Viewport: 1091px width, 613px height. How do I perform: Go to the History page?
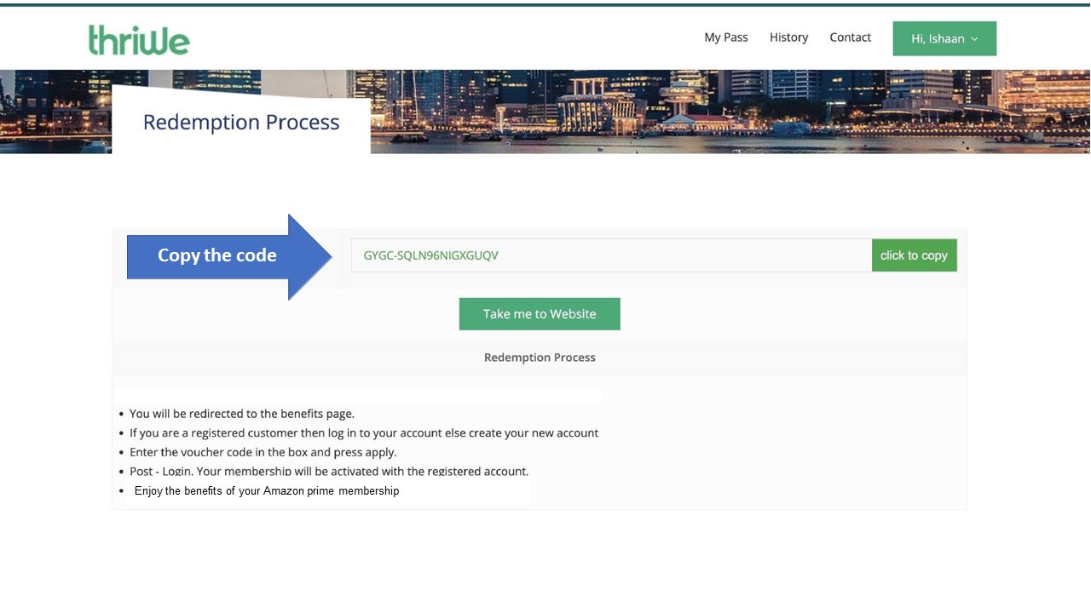(x=788, y=37)
